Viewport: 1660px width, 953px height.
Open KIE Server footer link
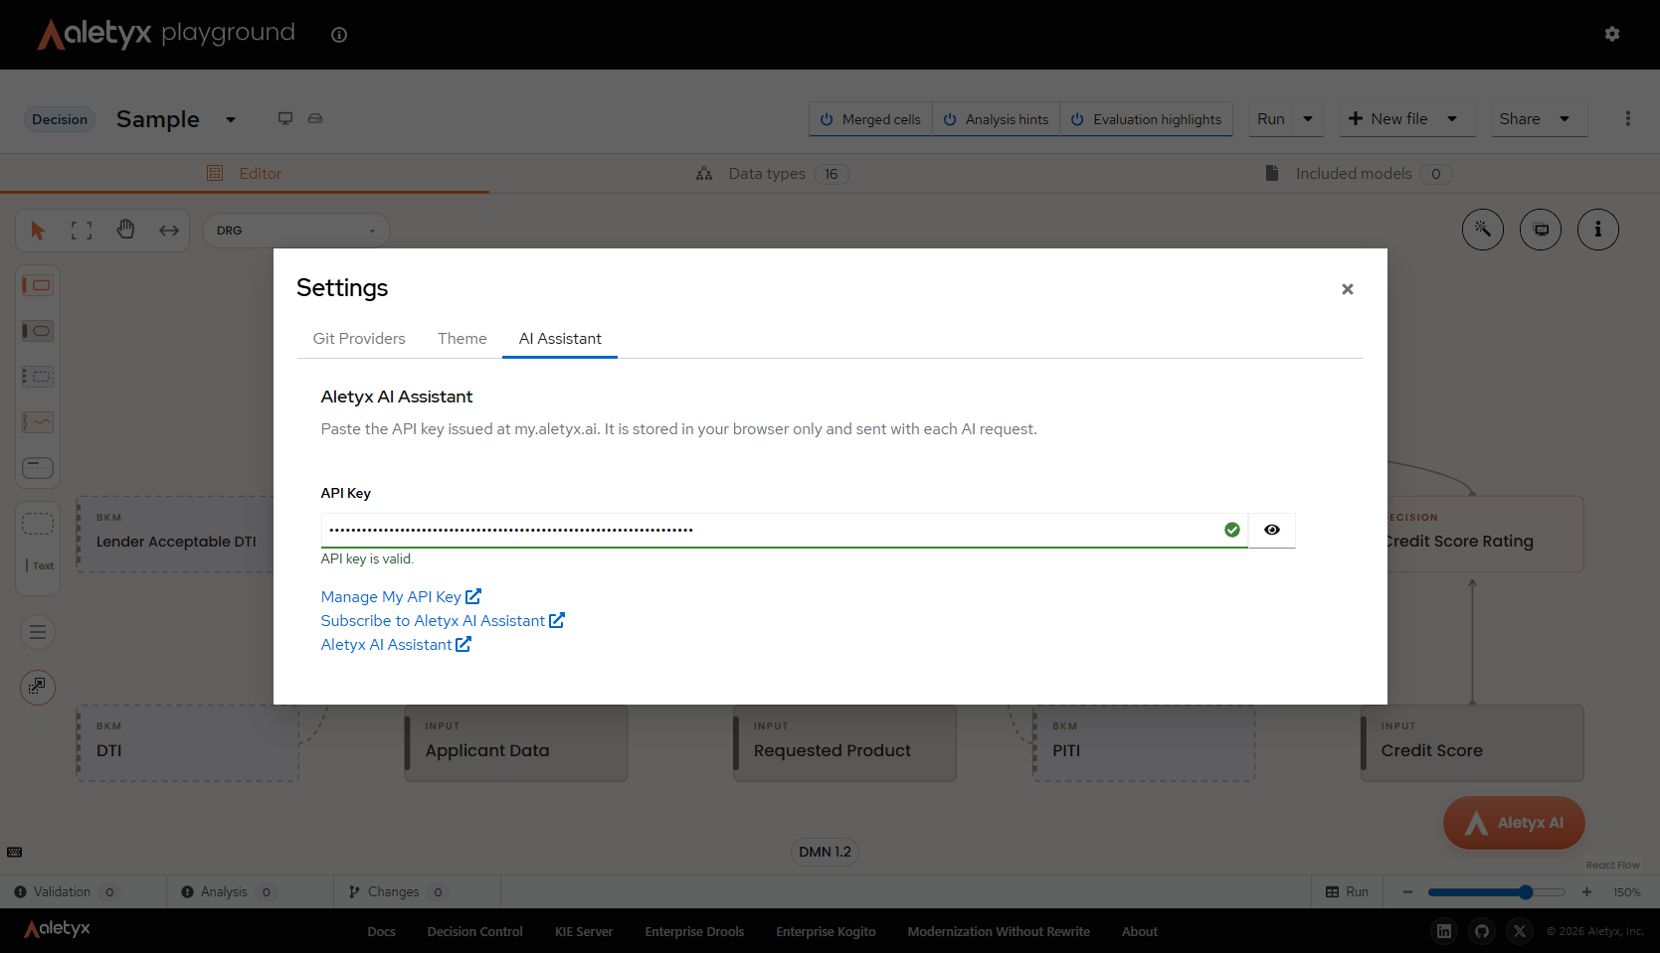[584, 931]
